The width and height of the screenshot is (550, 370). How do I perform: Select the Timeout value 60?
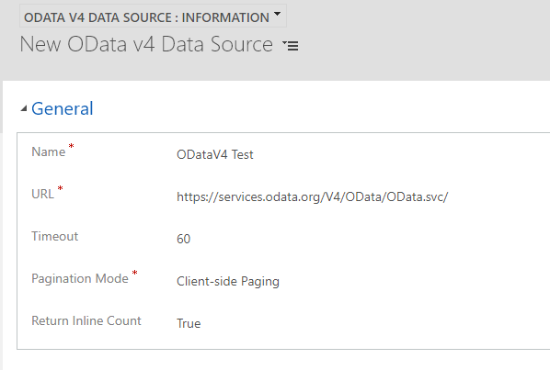tap(183, 239)
